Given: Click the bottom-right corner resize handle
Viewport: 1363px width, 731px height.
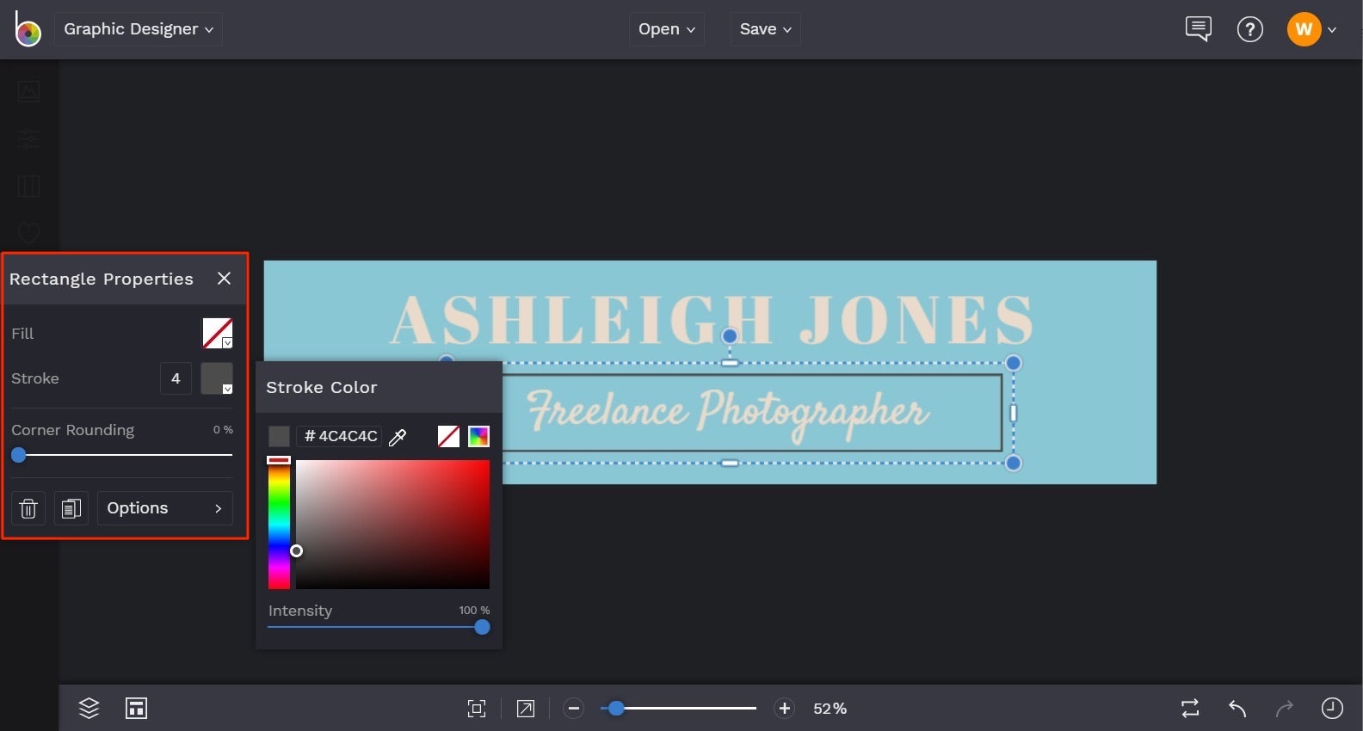Looking at the screenshot, I should (x=1014, y=464).
